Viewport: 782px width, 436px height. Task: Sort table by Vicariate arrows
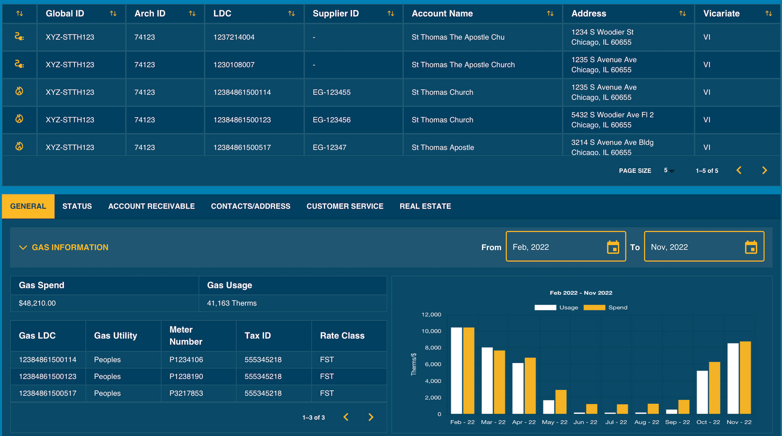[769, 13]
